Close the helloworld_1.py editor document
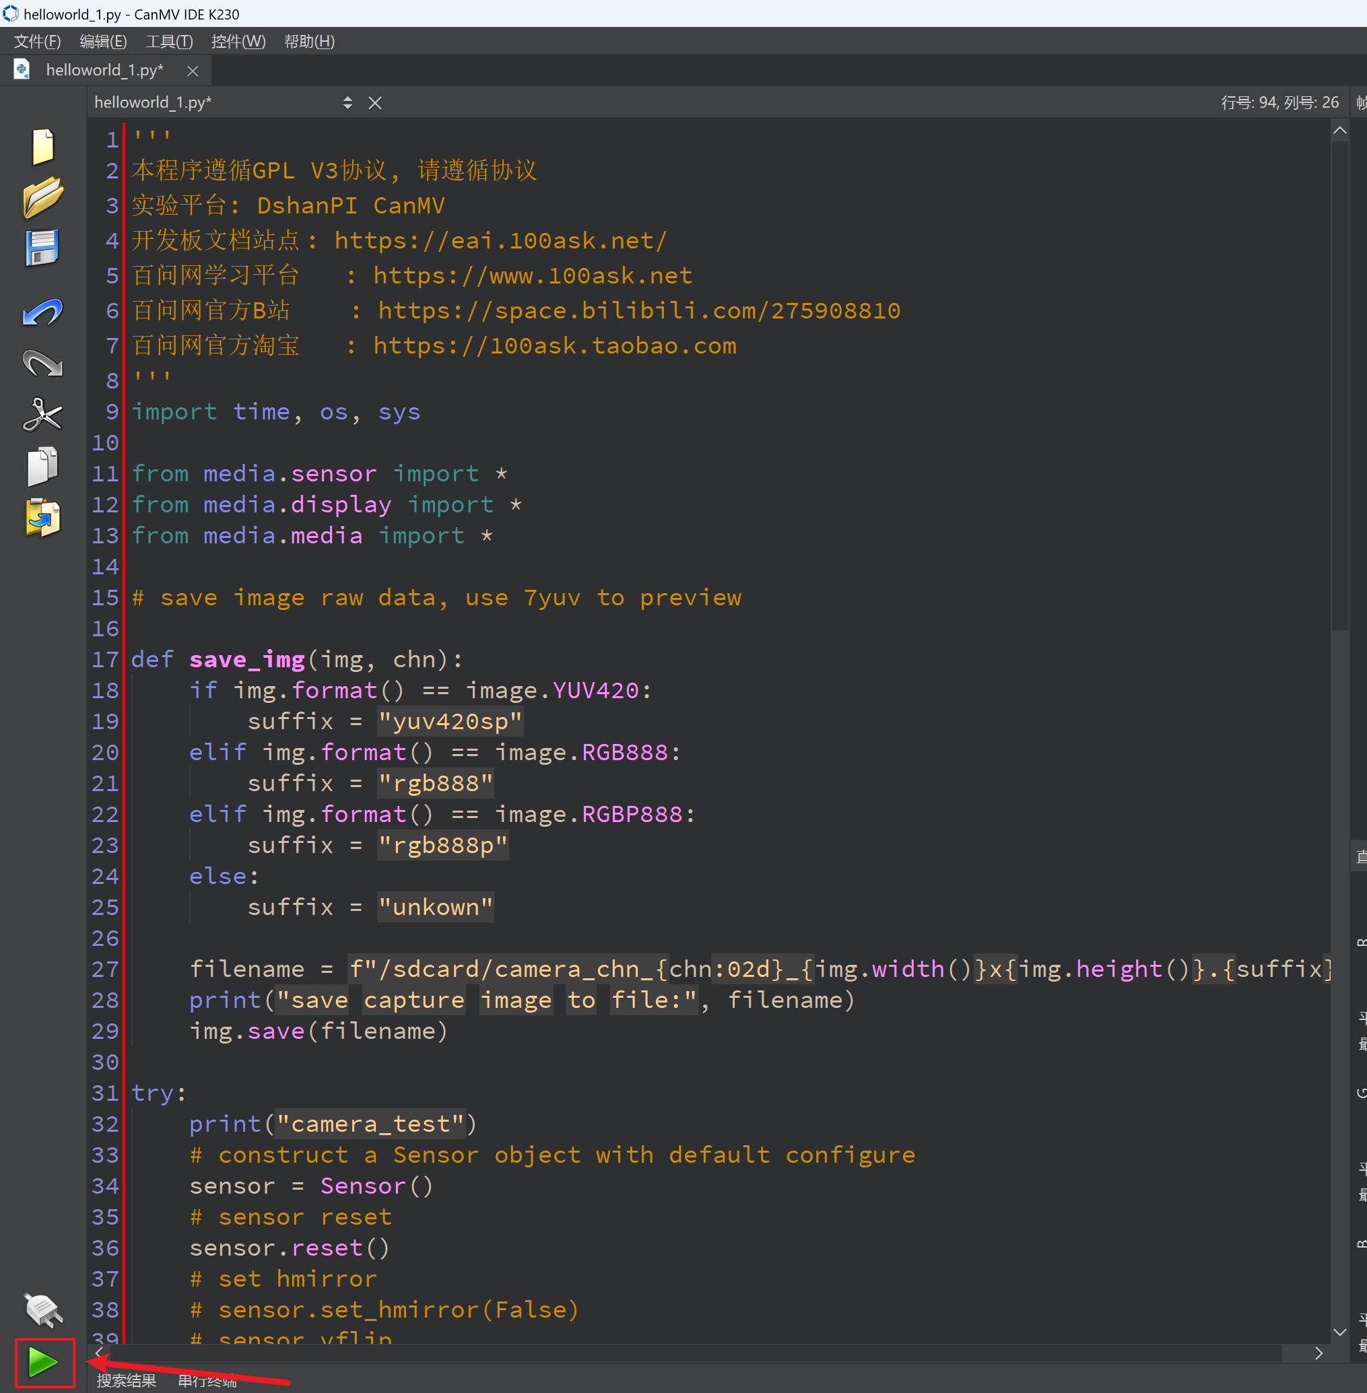 pyautogui.click(x=375, y=102)
